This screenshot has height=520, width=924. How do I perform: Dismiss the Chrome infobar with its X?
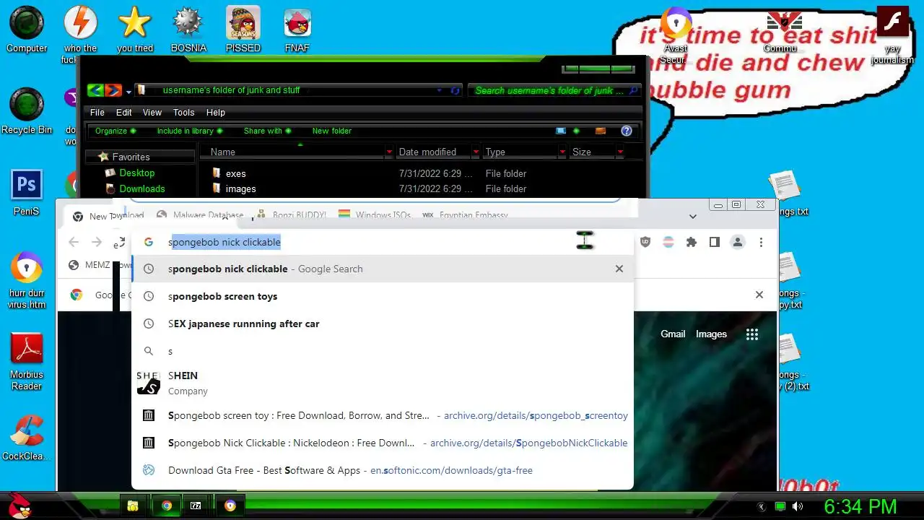[759, 295]
